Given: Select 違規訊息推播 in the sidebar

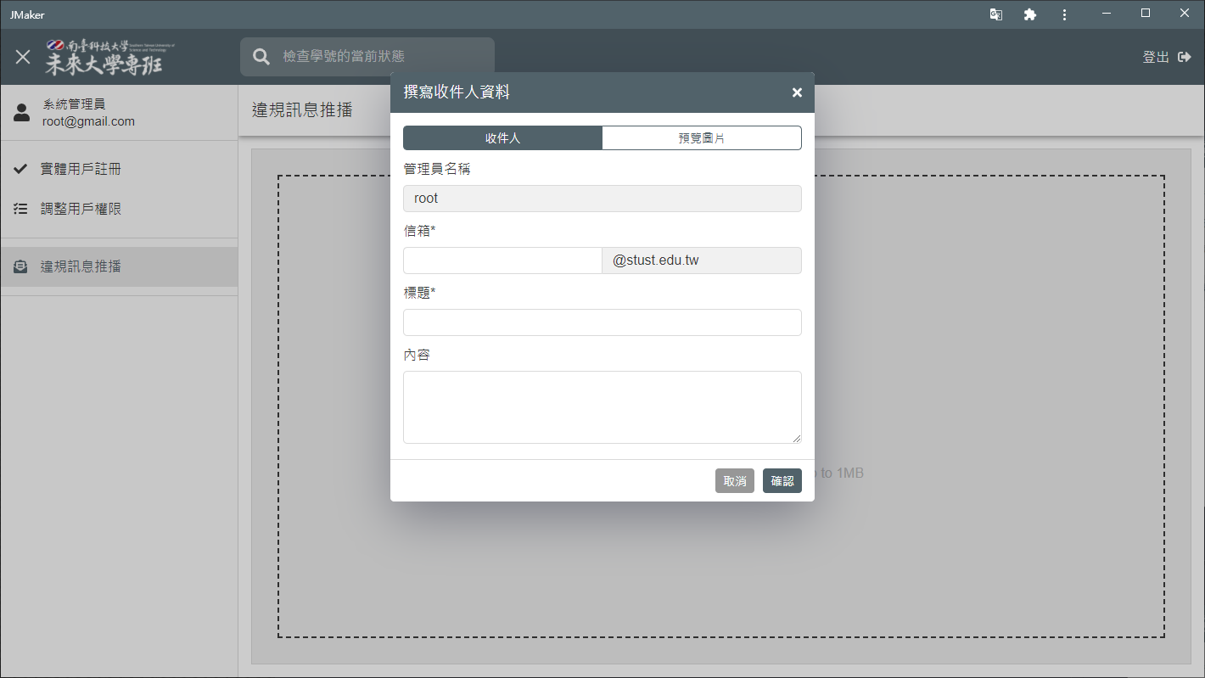Looking at the screenshot, I should coord(119,266).
